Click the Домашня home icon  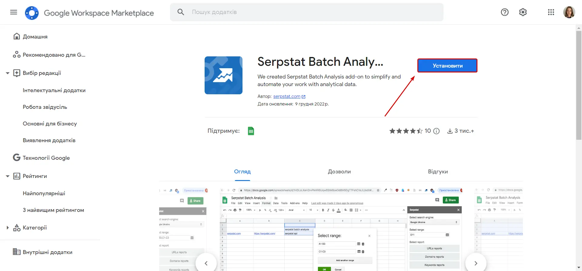point(17,36)
